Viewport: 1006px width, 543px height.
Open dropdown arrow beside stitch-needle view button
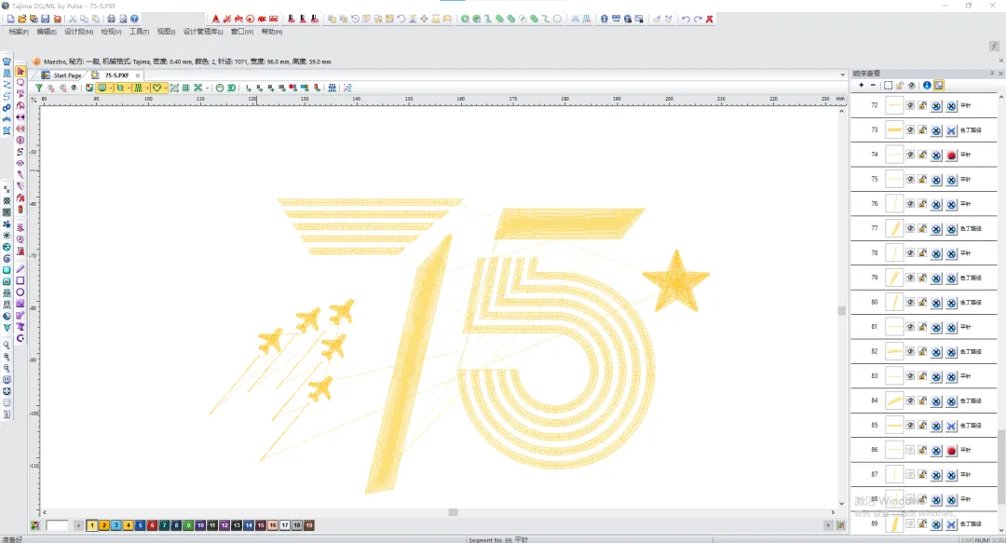[147, 88]
